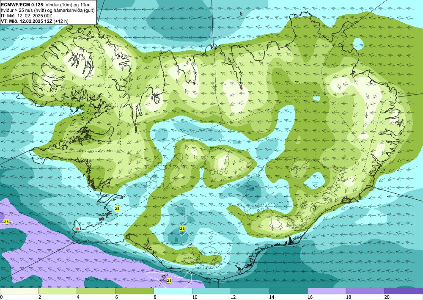The height and width of the screenshot is (300, 423).
Task: Click the orange-red marker on the small southwest peninsula
Action: (77, 229)
